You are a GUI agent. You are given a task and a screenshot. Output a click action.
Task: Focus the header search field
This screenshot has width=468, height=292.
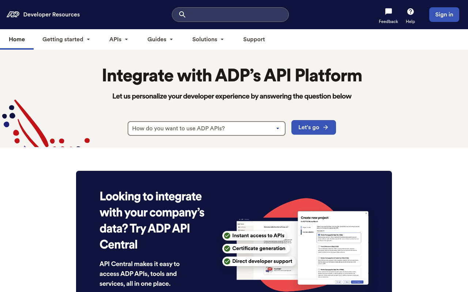point(230,15)
